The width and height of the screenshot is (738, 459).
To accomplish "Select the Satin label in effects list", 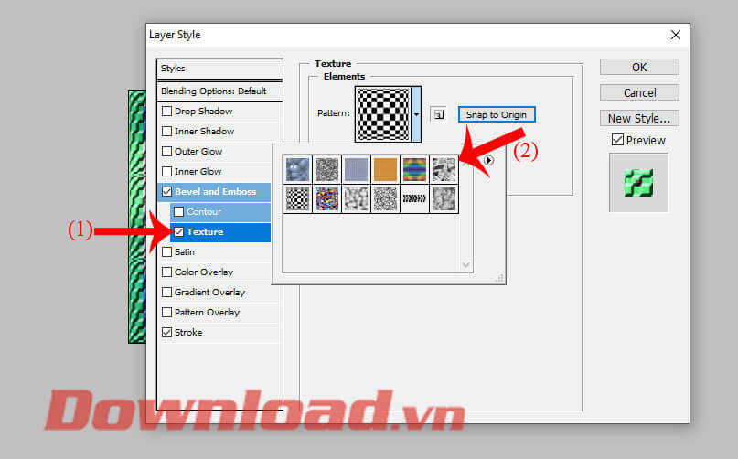I will click(x=185, y=251).
